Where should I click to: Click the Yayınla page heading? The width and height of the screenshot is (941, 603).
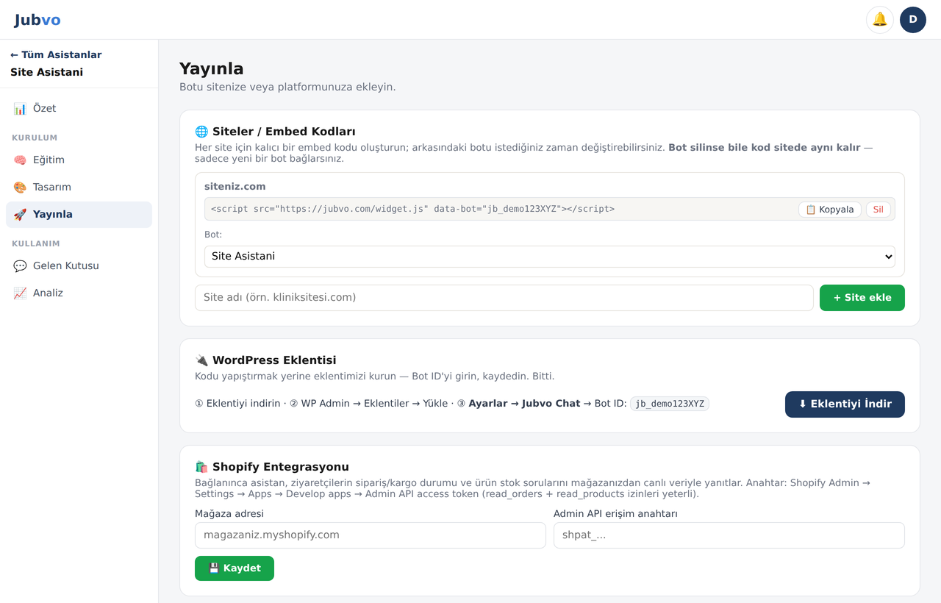click(212, 69)
